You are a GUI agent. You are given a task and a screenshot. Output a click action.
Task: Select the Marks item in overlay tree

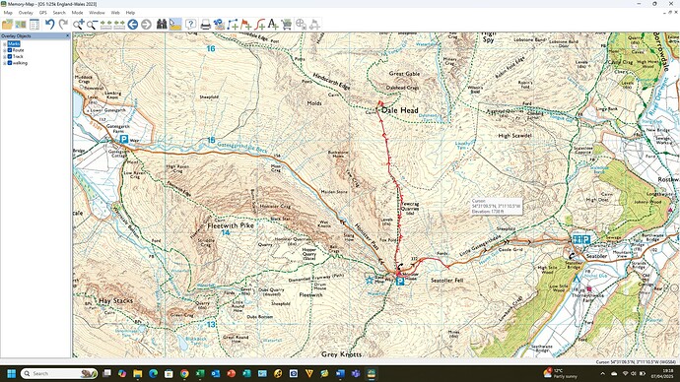(x=14, y=44)
